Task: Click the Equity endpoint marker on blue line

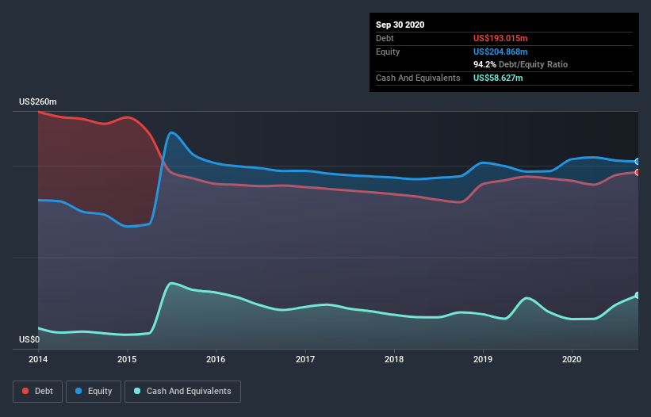Action: click(638, 162)
